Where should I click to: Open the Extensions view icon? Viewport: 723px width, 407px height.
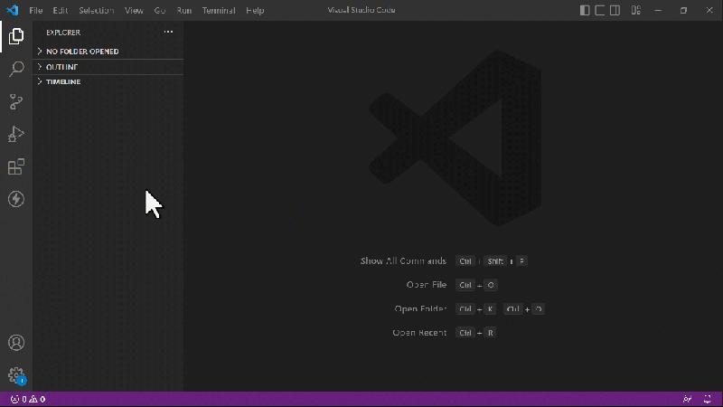16,166
